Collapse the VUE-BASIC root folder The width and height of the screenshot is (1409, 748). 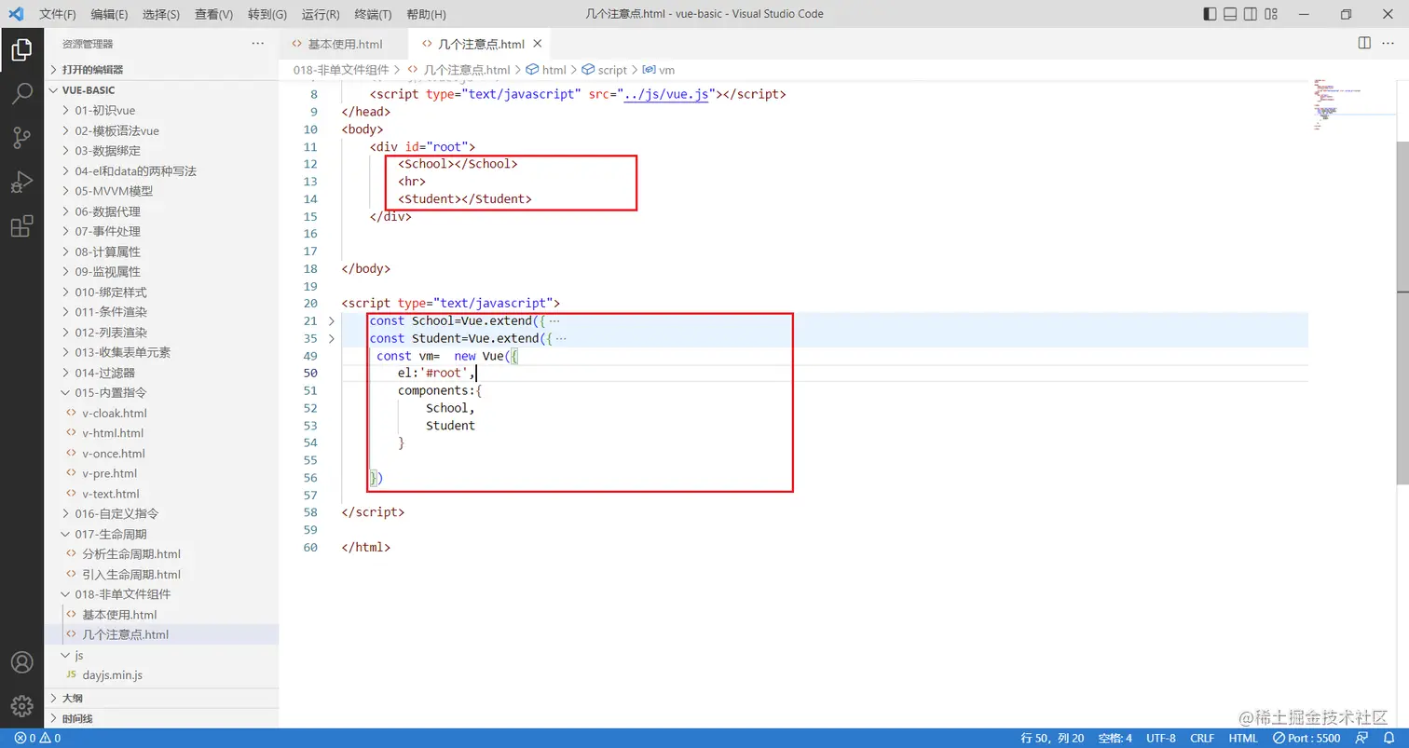coord(163,90)
